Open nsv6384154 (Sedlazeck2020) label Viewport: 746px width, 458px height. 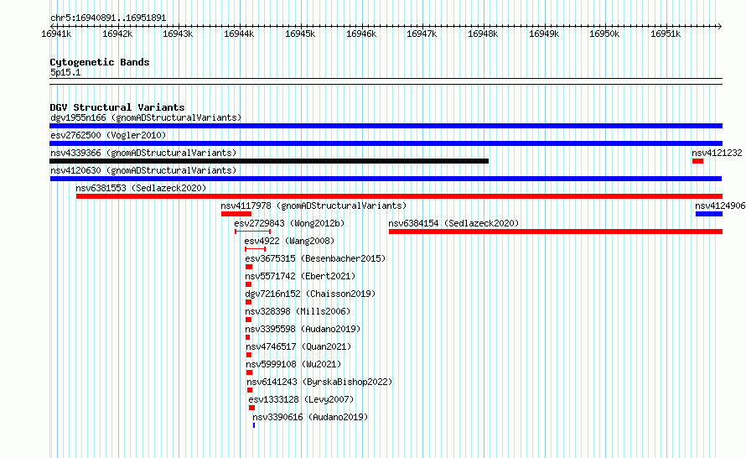[x=453, y=223]
